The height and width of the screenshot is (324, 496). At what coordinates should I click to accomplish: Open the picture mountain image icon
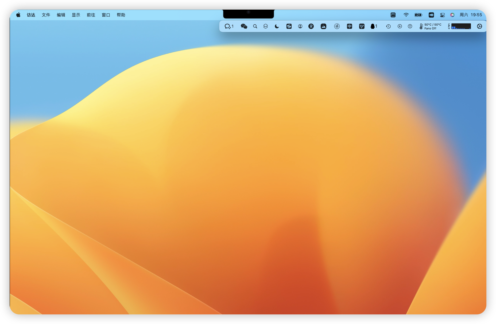click(323, 26)
